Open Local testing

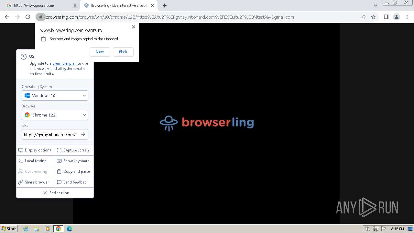click(x=36, y=161)
